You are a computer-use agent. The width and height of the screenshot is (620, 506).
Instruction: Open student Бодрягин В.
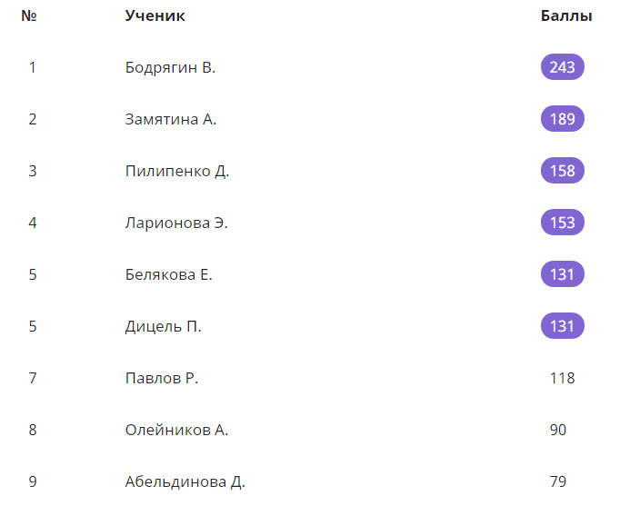tap(170, 67)
